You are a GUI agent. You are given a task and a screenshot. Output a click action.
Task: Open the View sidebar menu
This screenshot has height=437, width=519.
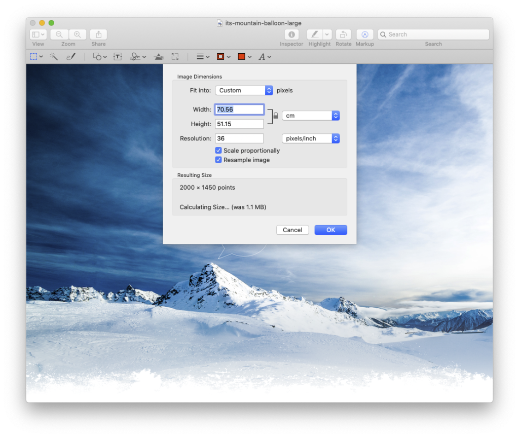click(38, 34)
